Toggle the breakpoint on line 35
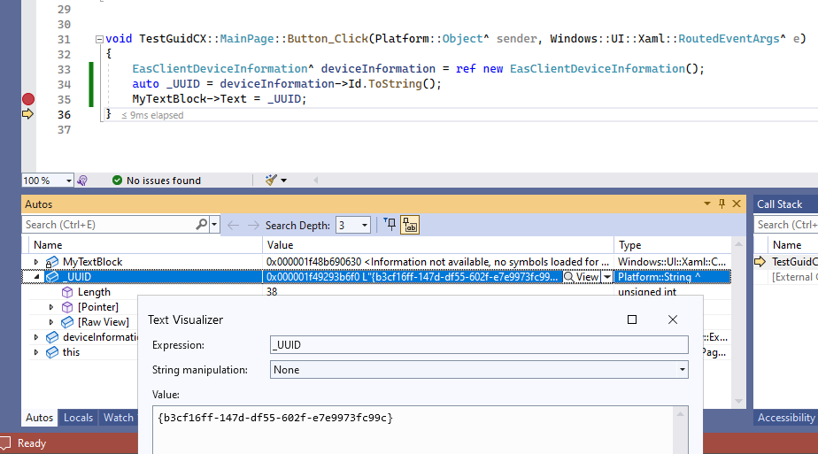The width and height of the screenshot is (818, 454). click(28, 99)
